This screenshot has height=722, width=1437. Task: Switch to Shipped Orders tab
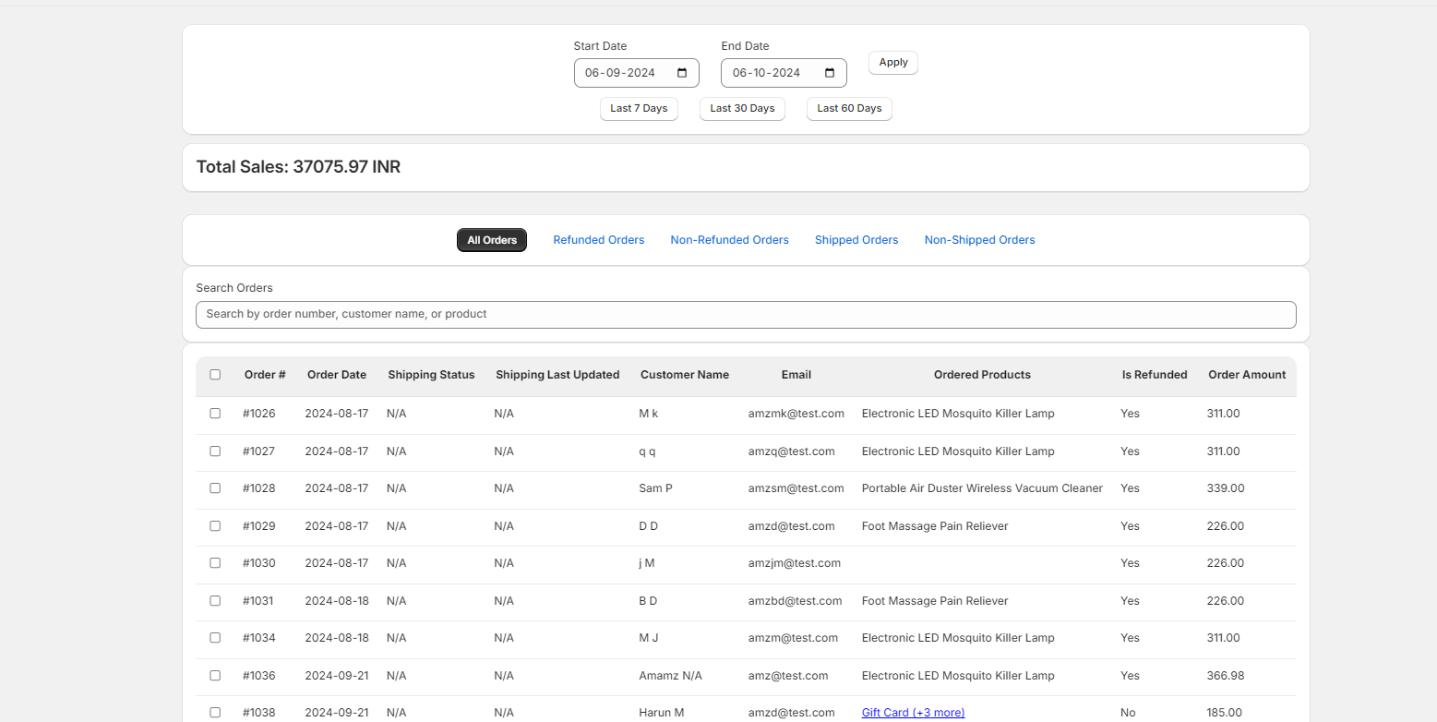pos(856,240)
